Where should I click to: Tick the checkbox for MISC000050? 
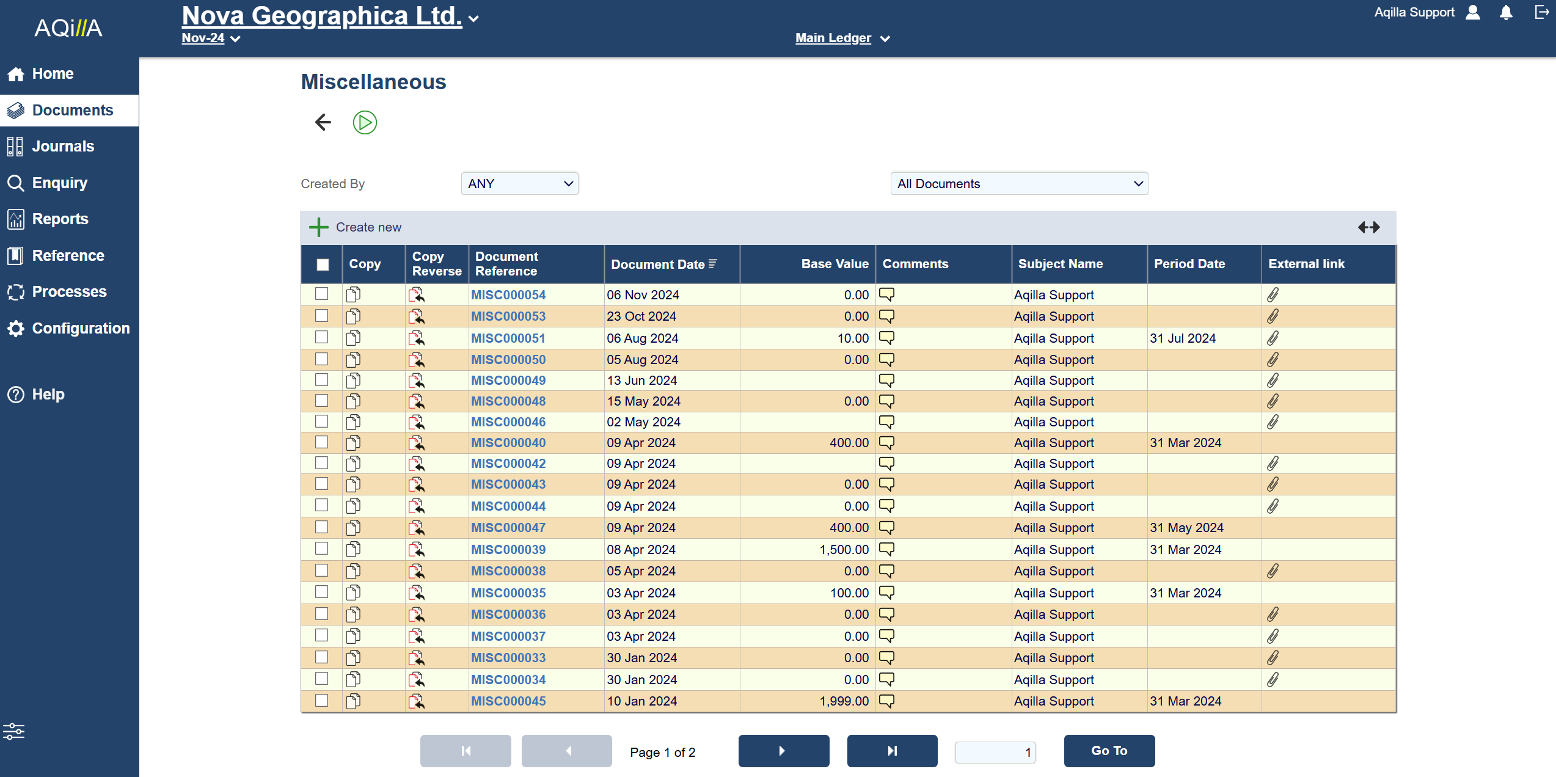[322, 359]
